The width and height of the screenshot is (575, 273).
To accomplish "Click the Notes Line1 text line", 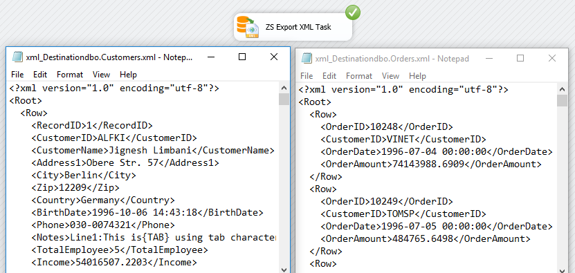I will pos(154,238).
